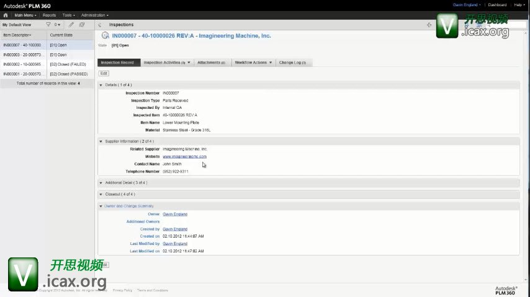Open the Reports menu
Viewport: 530px width, 297px height.
coord(50,15)
